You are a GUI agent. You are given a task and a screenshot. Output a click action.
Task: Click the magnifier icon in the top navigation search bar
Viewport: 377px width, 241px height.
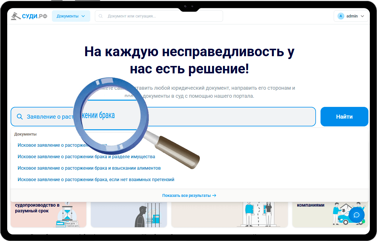point(100,16)
